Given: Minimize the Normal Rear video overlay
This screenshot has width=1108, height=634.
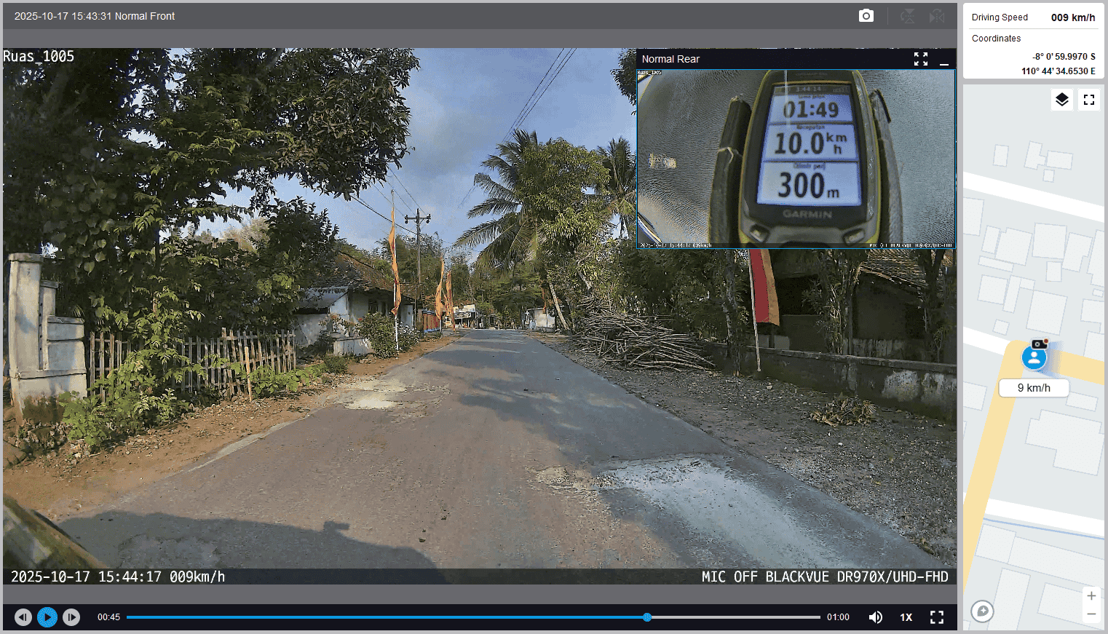Looking at the screenshot, I should click(x=944, y=59).
